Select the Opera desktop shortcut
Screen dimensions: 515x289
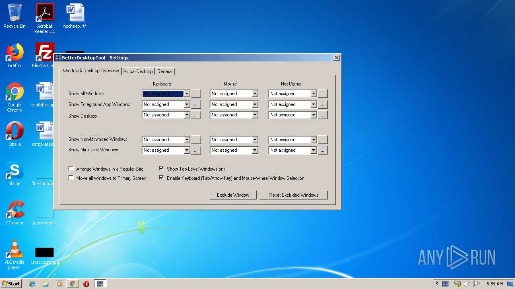tap(14, 134)
